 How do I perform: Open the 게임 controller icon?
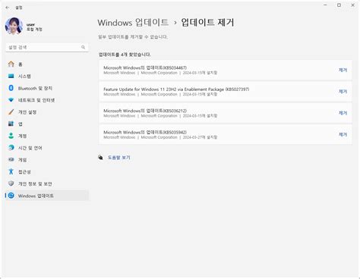11,160
